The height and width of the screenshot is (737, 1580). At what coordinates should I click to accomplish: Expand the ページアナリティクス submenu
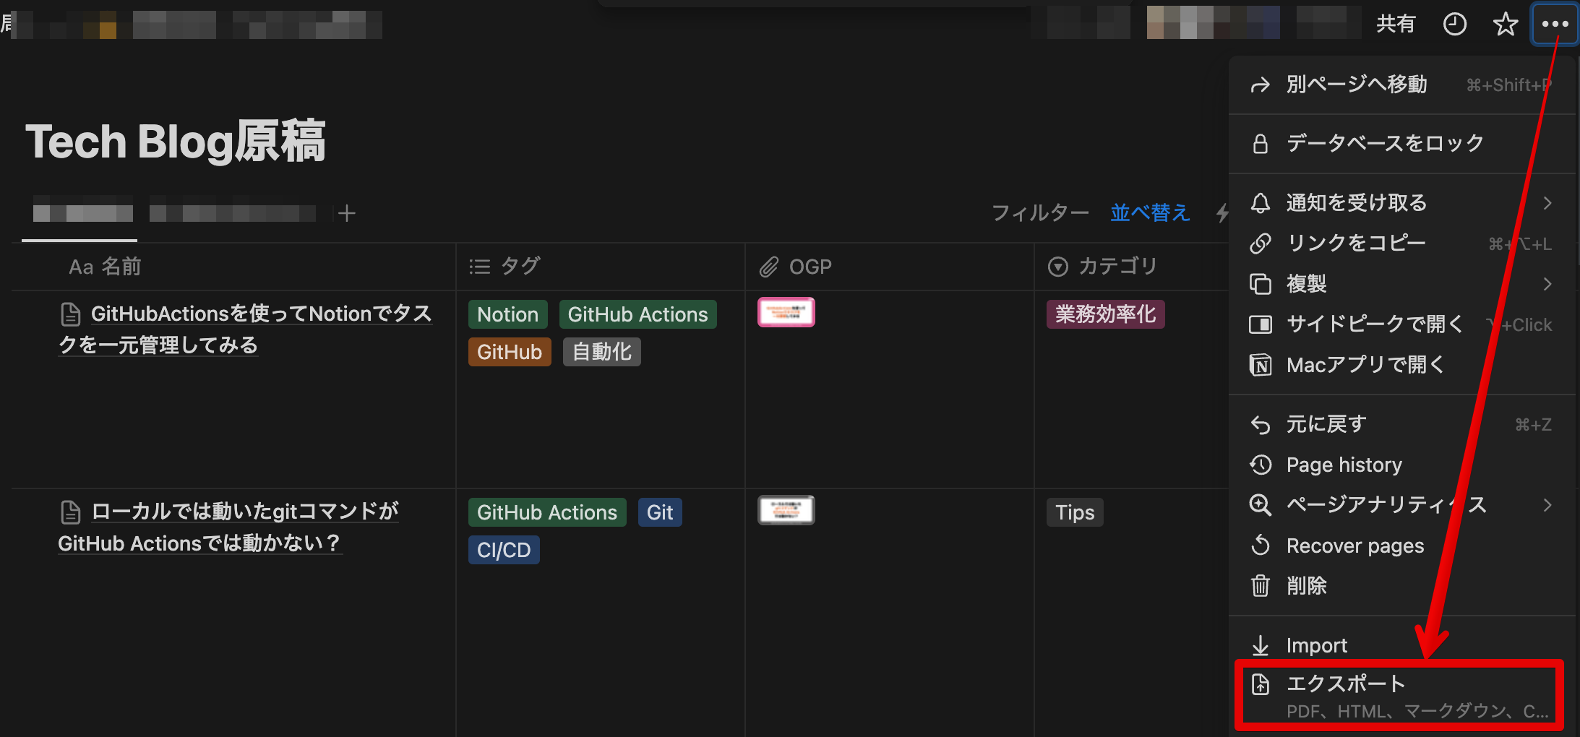click(x=1547, y=505)
